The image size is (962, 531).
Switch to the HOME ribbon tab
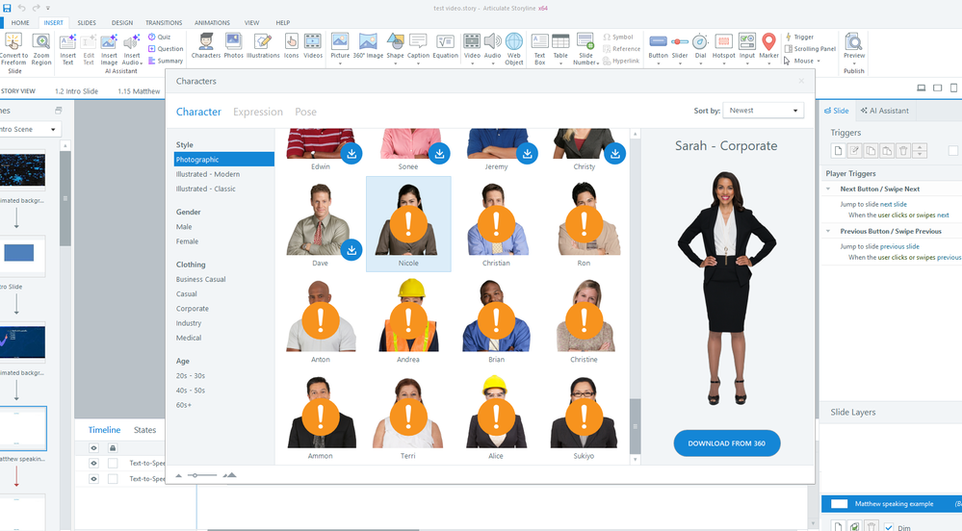coord(20,23)
